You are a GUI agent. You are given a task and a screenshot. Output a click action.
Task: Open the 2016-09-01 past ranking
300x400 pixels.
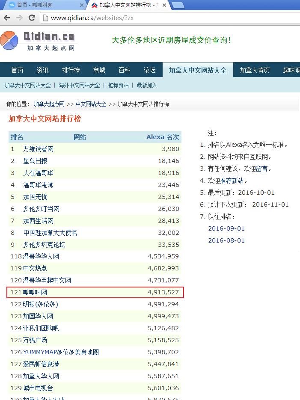tap(226, 228)
